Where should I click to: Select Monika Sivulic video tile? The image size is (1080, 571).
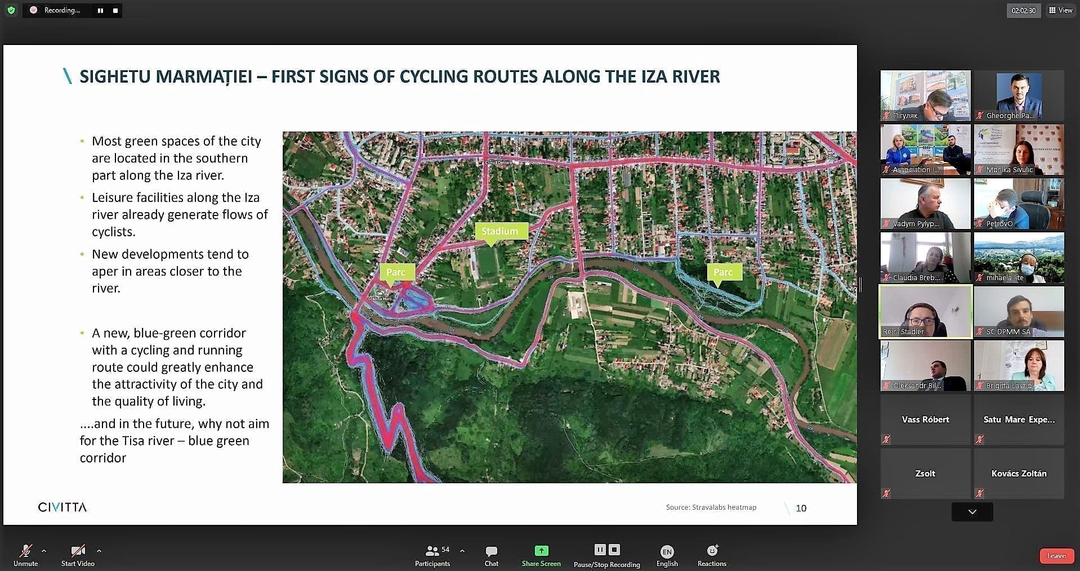[1019, 149]
